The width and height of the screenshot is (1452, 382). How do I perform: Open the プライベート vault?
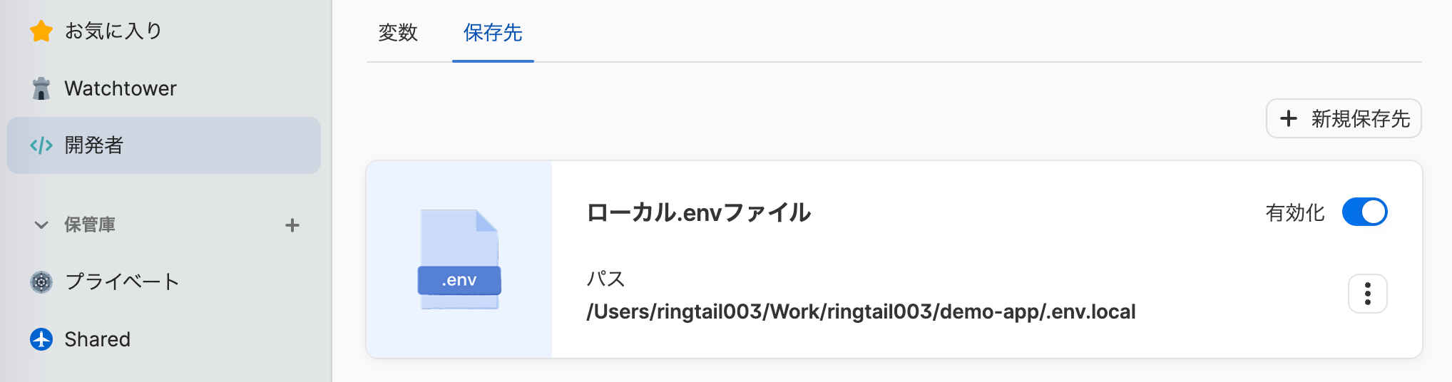point(122,282)
